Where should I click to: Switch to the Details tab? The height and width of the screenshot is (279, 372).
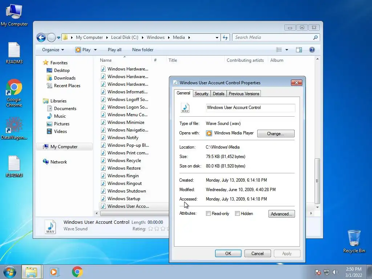[218, 94]
